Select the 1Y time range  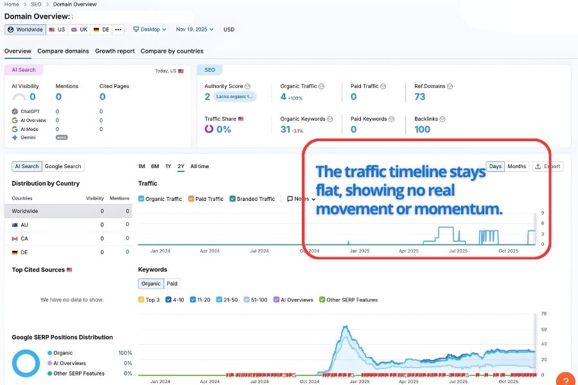pyautogui.click(x=168, y=166)
